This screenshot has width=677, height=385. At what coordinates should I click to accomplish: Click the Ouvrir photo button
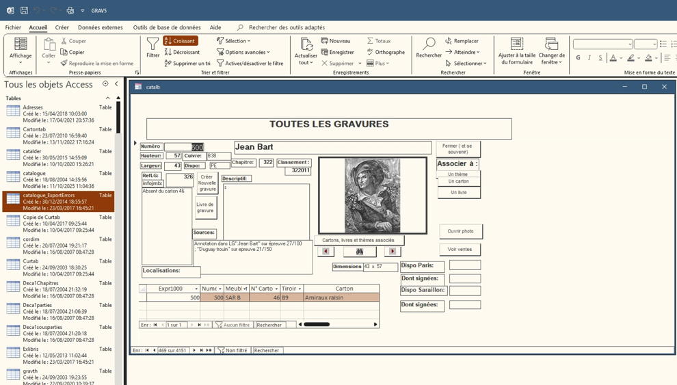pyautogui.click(x=461, y=231)
